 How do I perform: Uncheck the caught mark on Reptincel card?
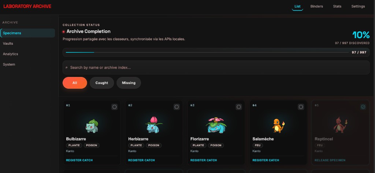coord(363,107)
